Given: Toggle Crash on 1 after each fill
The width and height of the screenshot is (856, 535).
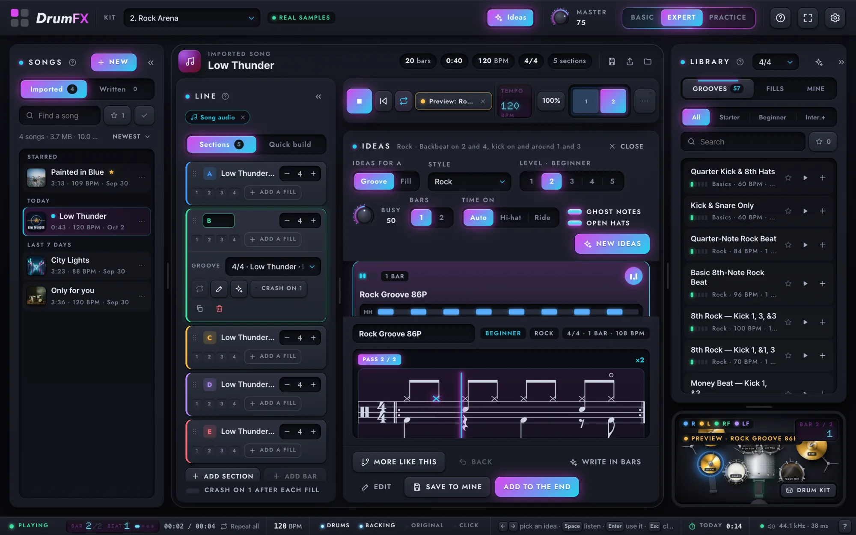Looking at the screenshot, I should click(193, 490).
